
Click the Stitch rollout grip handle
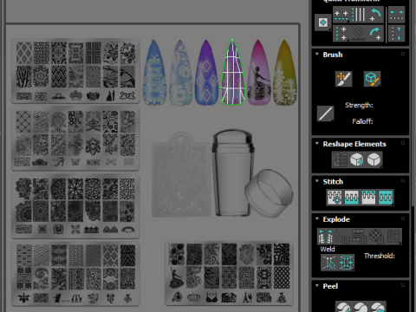tap(403, 181)
